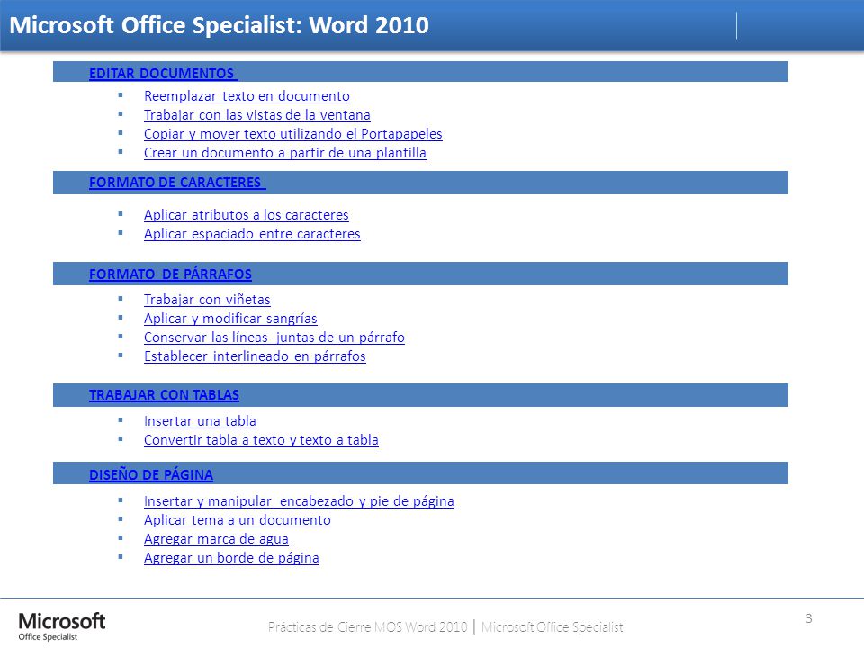864x648 pixels.
Task: Open the FORMATO DE PÁRRAFOS section link
Action: pyautogui.click(x=170, y=274)
